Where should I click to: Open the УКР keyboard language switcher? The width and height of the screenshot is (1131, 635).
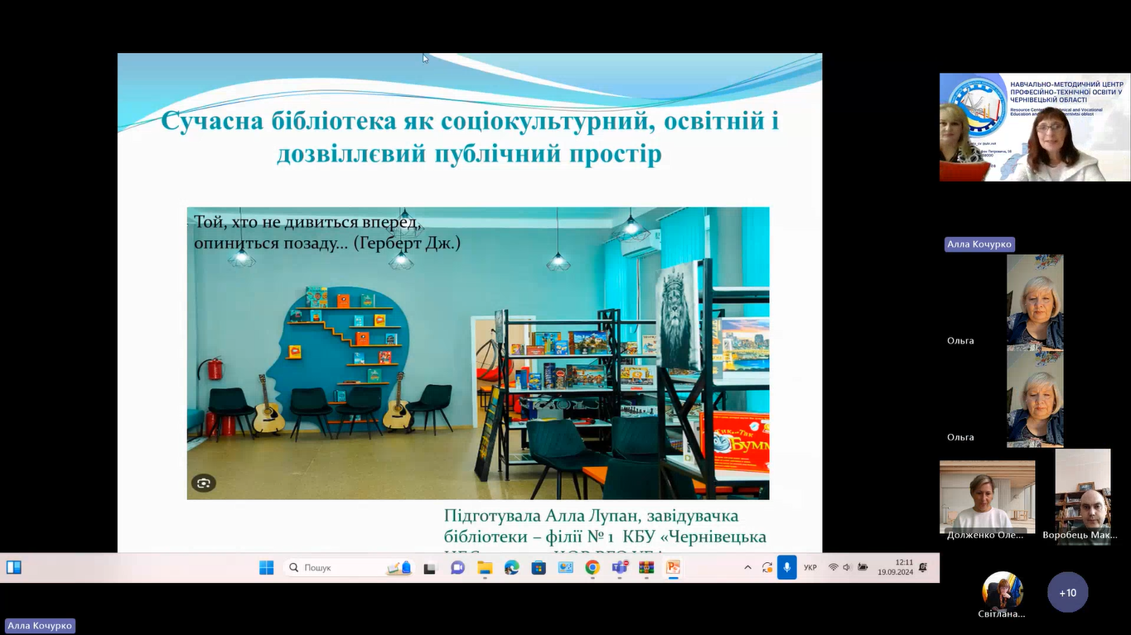tap(810, 568)
